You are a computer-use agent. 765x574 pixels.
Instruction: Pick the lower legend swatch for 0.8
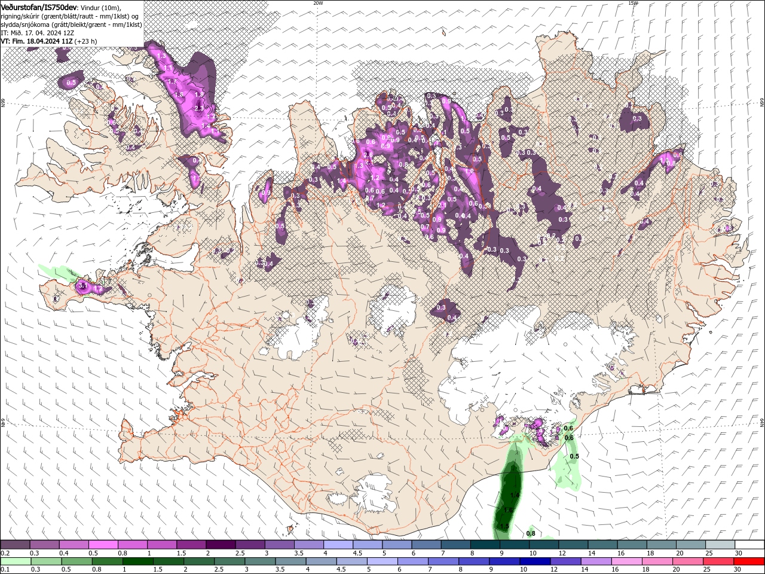pos(107,561)
